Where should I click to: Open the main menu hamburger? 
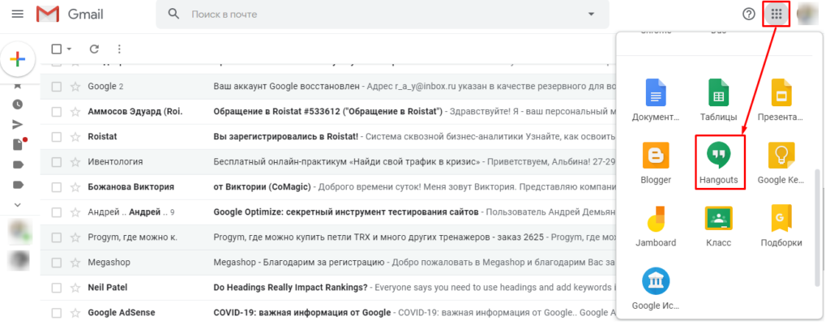pos(17,14)
